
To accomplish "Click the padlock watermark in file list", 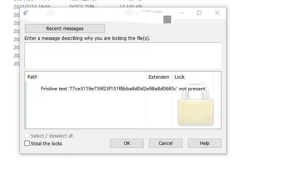I will click(x=195, y=103).
